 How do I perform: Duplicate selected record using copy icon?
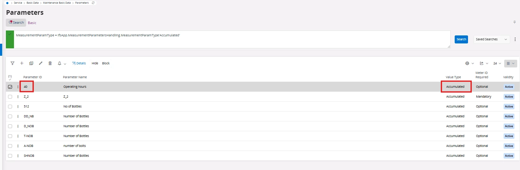pyautogui.click(x=31, y=63)
